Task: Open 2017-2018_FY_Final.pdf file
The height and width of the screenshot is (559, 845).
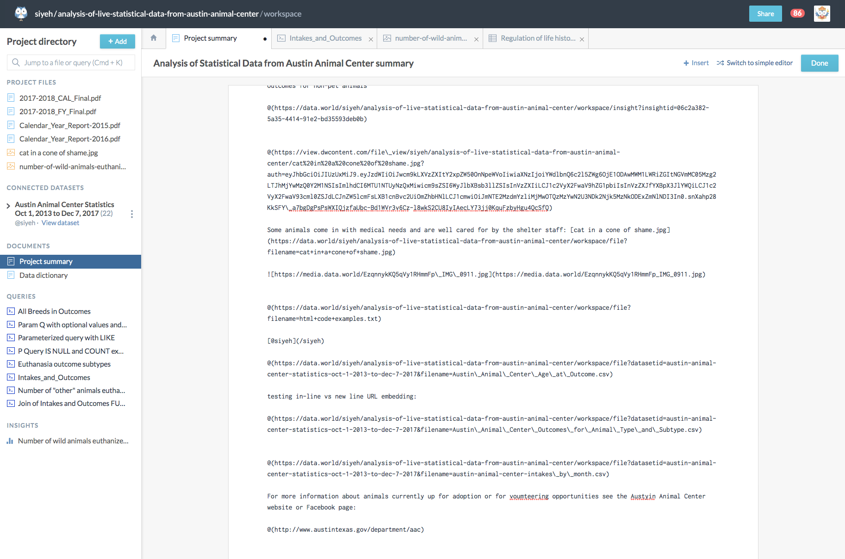Action: click(x=58, y=111)
